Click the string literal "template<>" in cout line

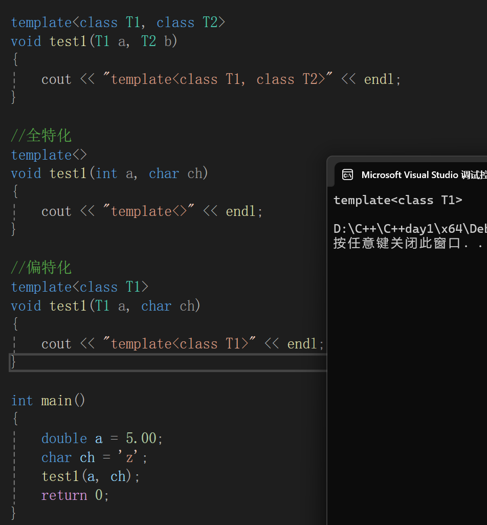click(149, 211)
